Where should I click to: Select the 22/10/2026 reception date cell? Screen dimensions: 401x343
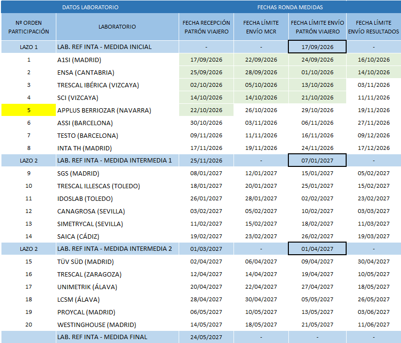point(206,110)
